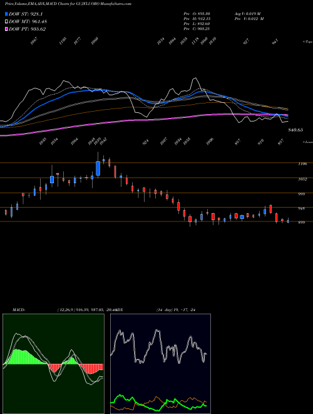Click the Pre L: 892.60 value
Screen dimensions: 313x414
coord(197,24)
